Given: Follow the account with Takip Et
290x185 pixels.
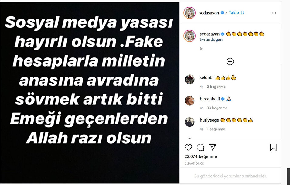Looking at the screenshot, I should click(x=236, y=12).
